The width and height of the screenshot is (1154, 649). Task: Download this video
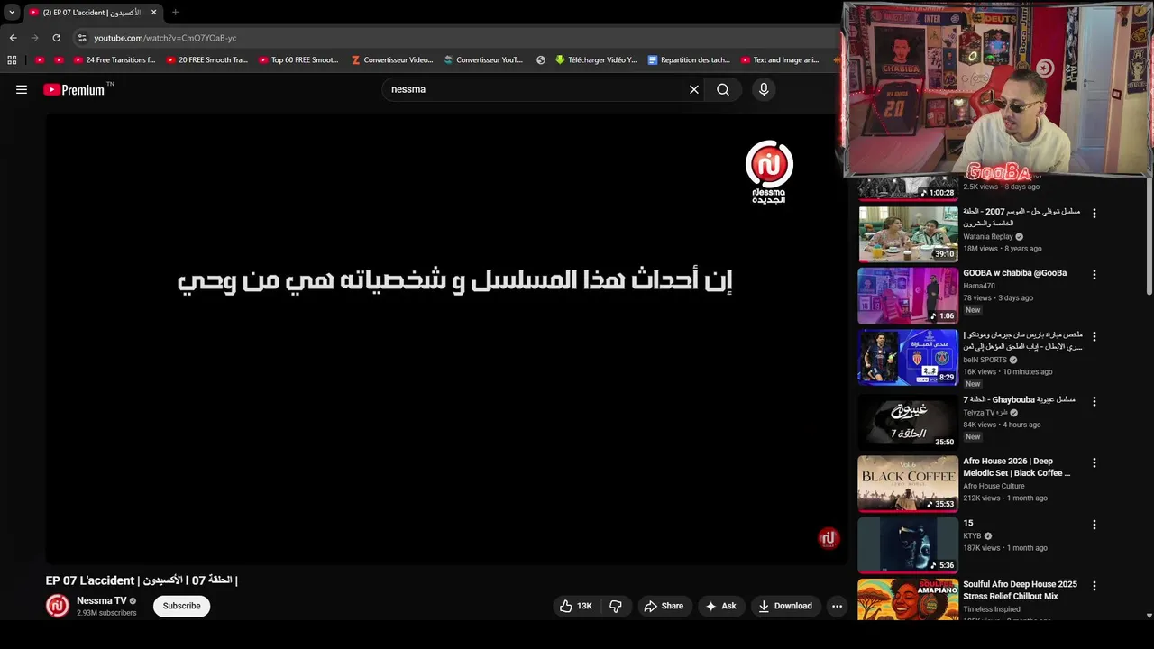point(785,606)
